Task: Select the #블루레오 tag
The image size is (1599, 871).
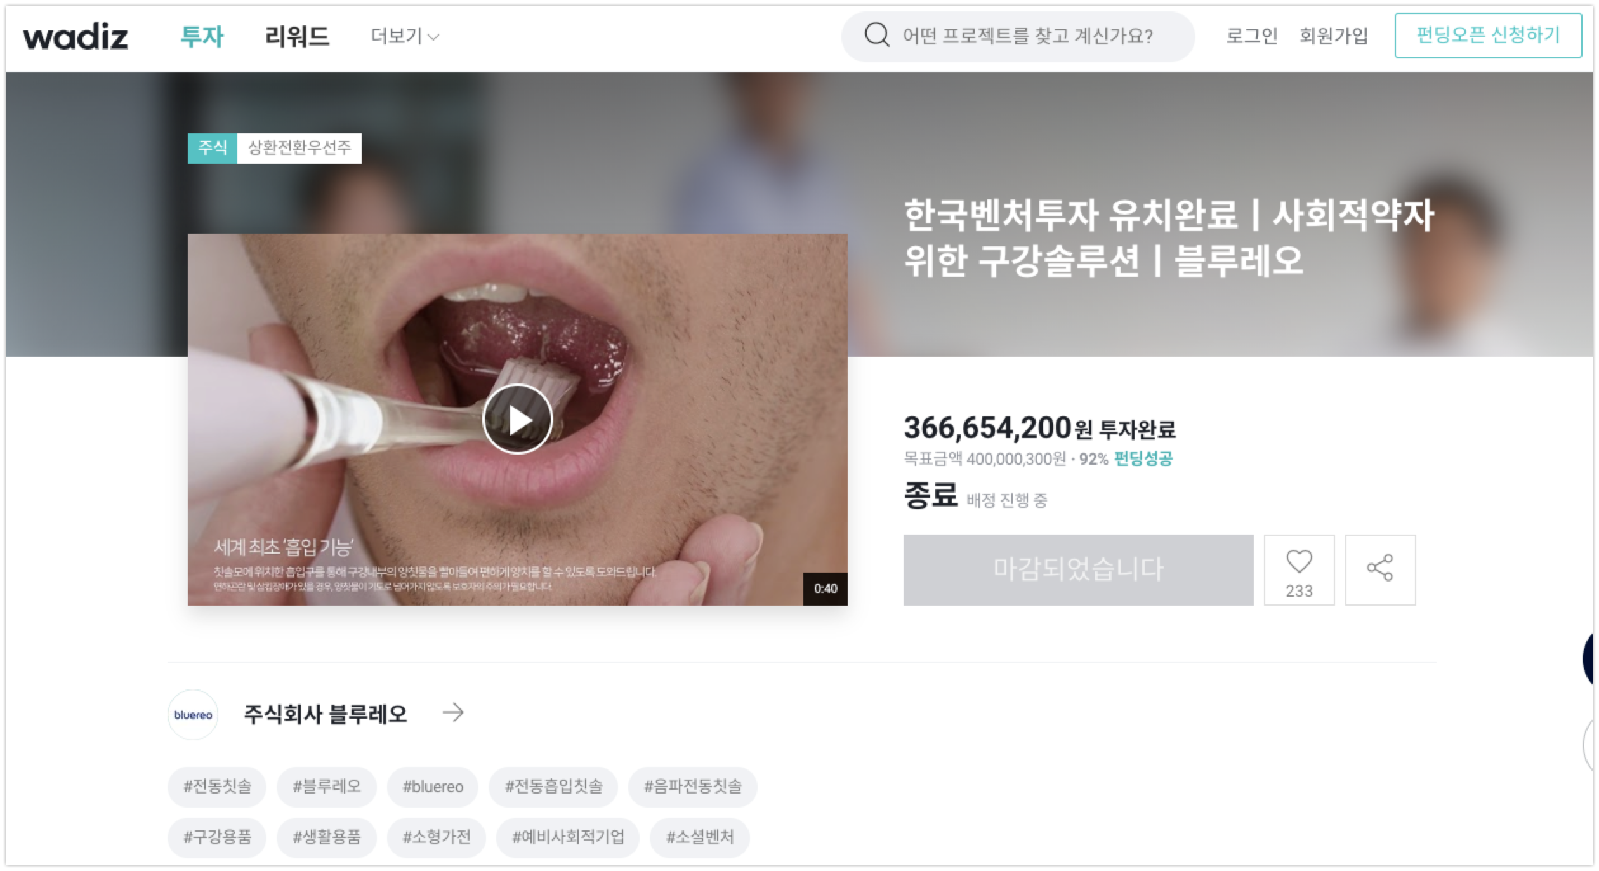Action: (x=327, y=787)
